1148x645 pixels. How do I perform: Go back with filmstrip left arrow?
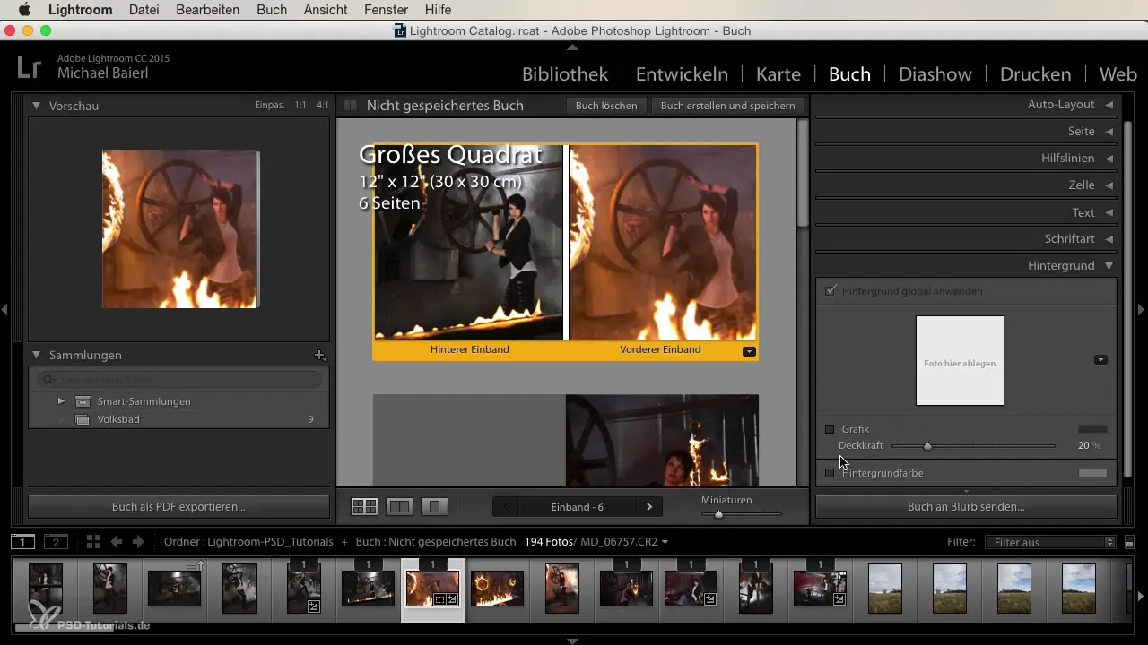coord(117,542)
